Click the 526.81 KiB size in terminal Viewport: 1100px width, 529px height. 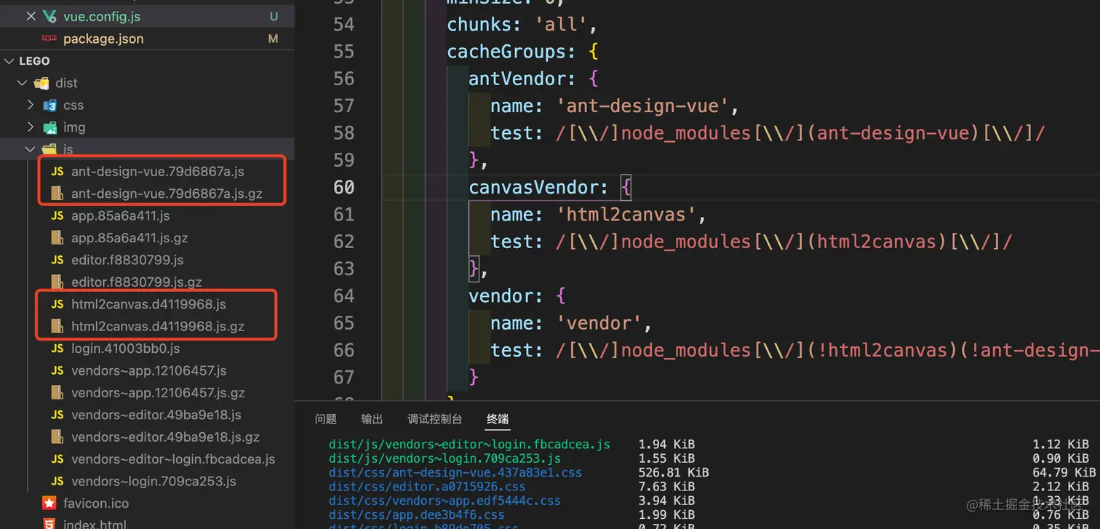[x=674, y=473]
